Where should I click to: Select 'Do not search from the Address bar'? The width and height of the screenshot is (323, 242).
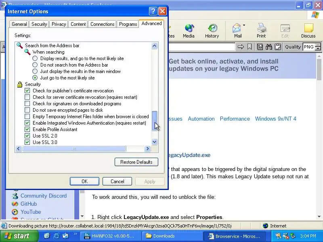[x=35, y=65]
